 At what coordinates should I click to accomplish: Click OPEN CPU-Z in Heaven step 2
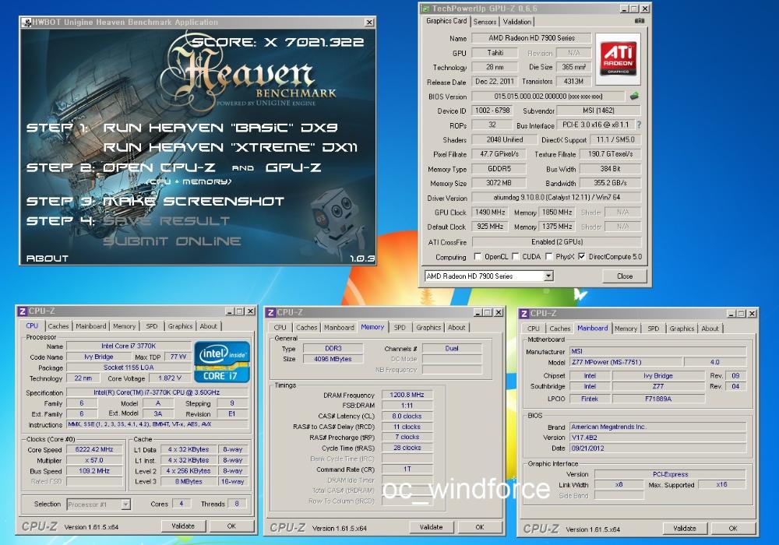pos(159,167)
